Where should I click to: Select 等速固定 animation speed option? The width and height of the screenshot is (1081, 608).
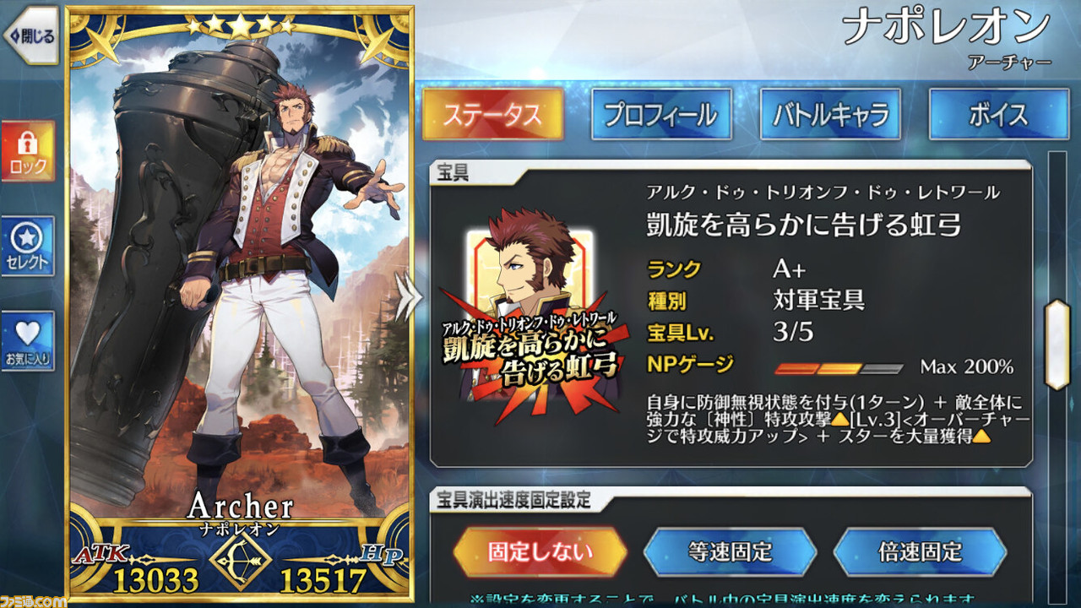coord(730,553)
